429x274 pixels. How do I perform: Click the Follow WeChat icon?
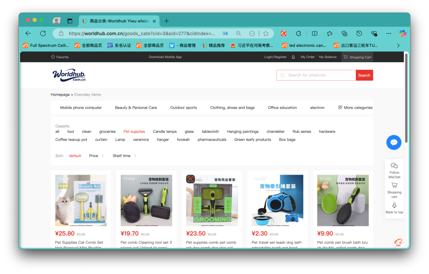394,166
